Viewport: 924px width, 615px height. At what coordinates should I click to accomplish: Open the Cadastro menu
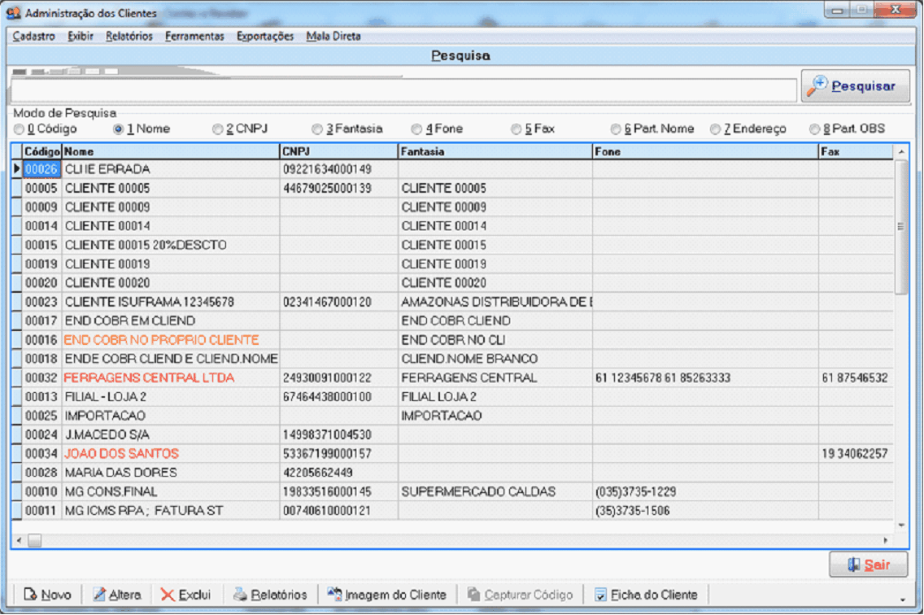pos(34,36)
